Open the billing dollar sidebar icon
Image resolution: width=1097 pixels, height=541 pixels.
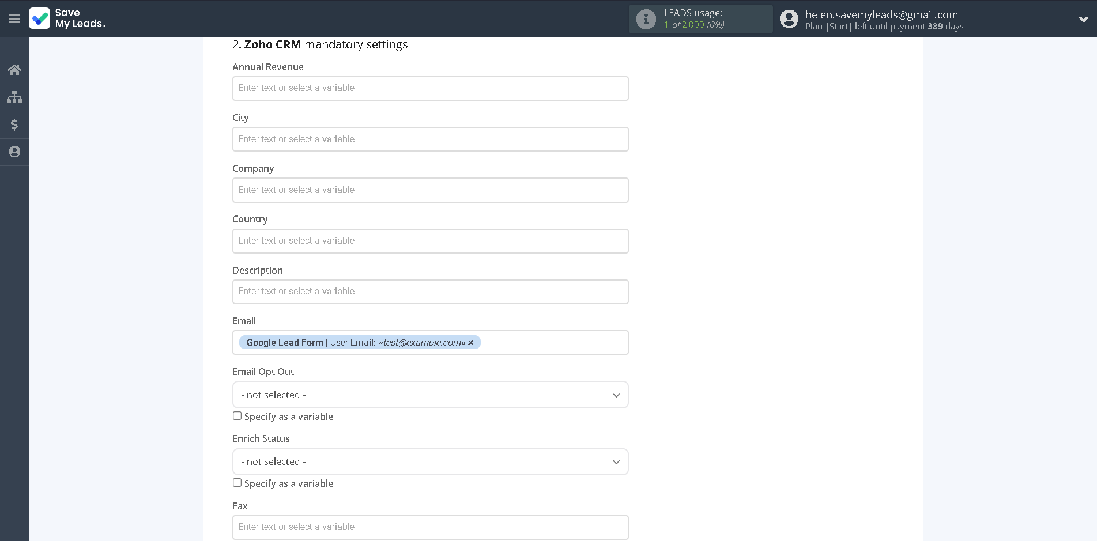point(14,124)
